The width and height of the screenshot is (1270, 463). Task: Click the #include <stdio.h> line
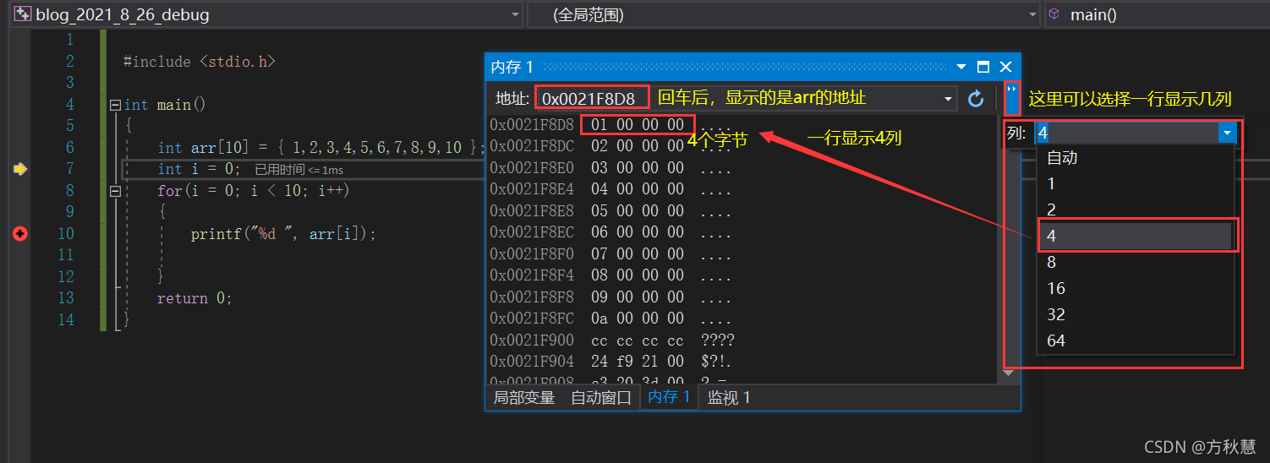point(200,62)
